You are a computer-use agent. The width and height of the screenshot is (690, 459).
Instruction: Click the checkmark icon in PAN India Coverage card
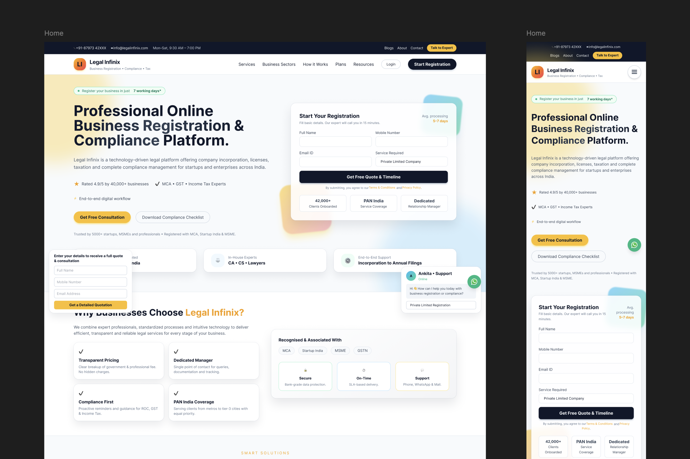(176, 393)
